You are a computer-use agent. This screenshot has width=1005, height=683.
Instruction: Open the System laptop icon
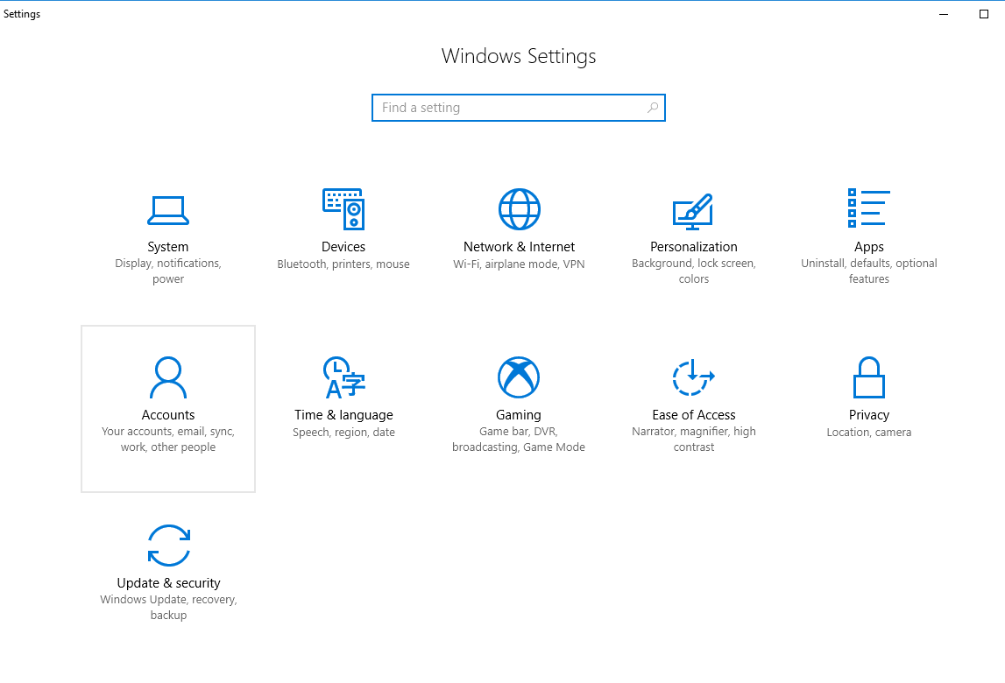(x=168, y=211)
